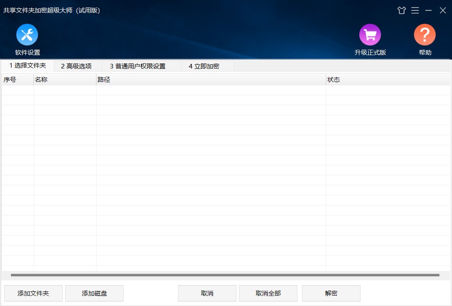Go to the 4 立即加密 tab
Image resolution: width=452 pixels, height=306 pixels.
click(x=204, y=66)
